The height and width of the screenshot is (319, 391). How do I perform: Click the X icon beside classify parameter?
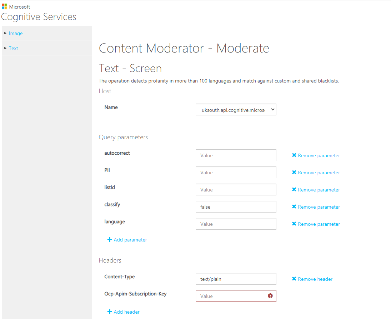(294, 207)
